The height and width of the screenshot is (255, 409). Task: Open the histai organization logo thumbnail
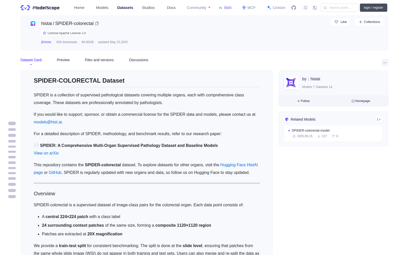[291, 83]
